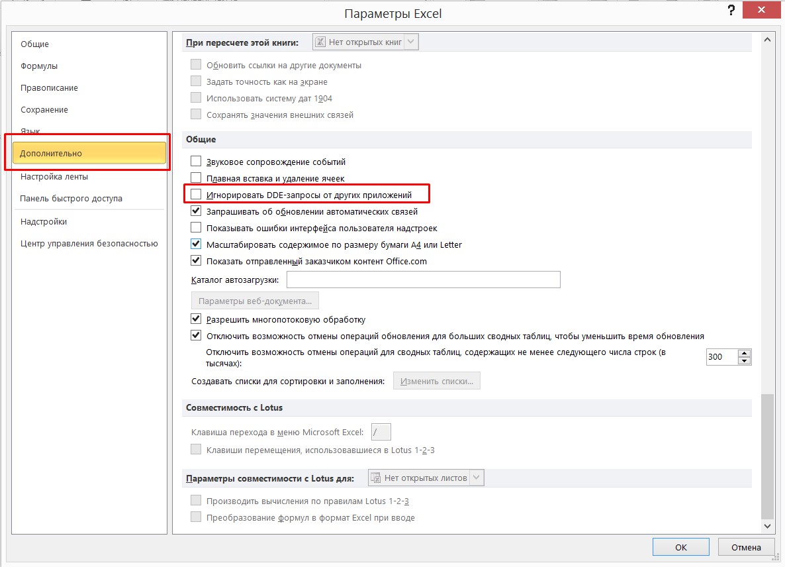
Task: Uncheck Разрешить многопотоковую обработку
Action: pyautogui.click(x=196, y=319)
